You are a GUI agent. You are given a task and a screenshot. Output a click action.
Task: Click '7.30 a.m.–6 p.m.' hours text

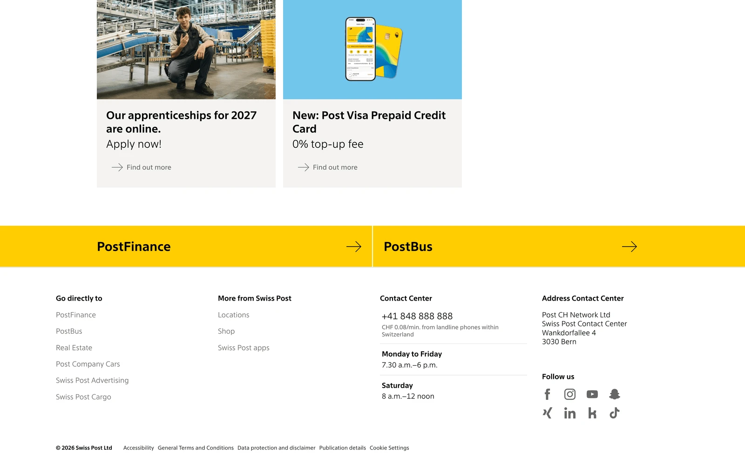click(x=410, y=365)
